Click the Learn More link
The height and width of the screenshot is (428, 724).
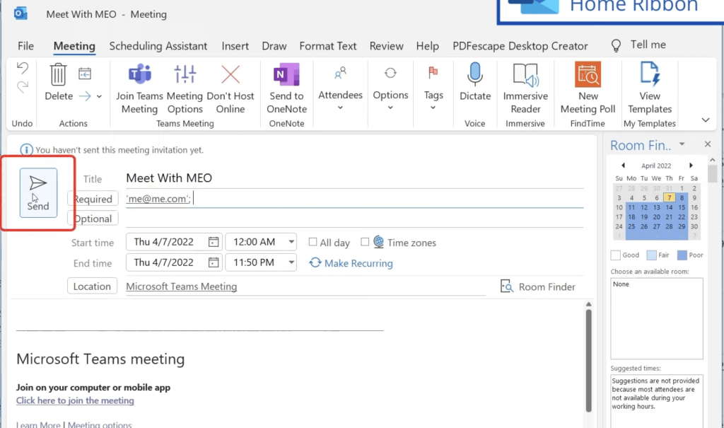click(38, 424)
